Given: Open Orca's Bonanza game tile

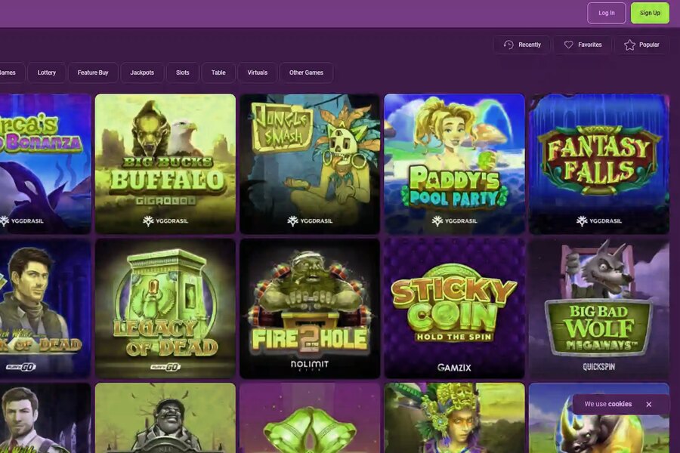Looking at the screenshot, I should click(x=45, y=164).
